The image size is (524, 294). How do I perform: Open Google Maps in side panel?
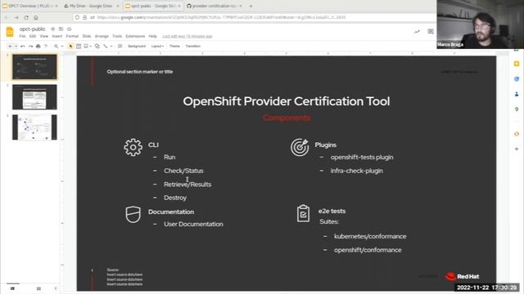point(517,109)
